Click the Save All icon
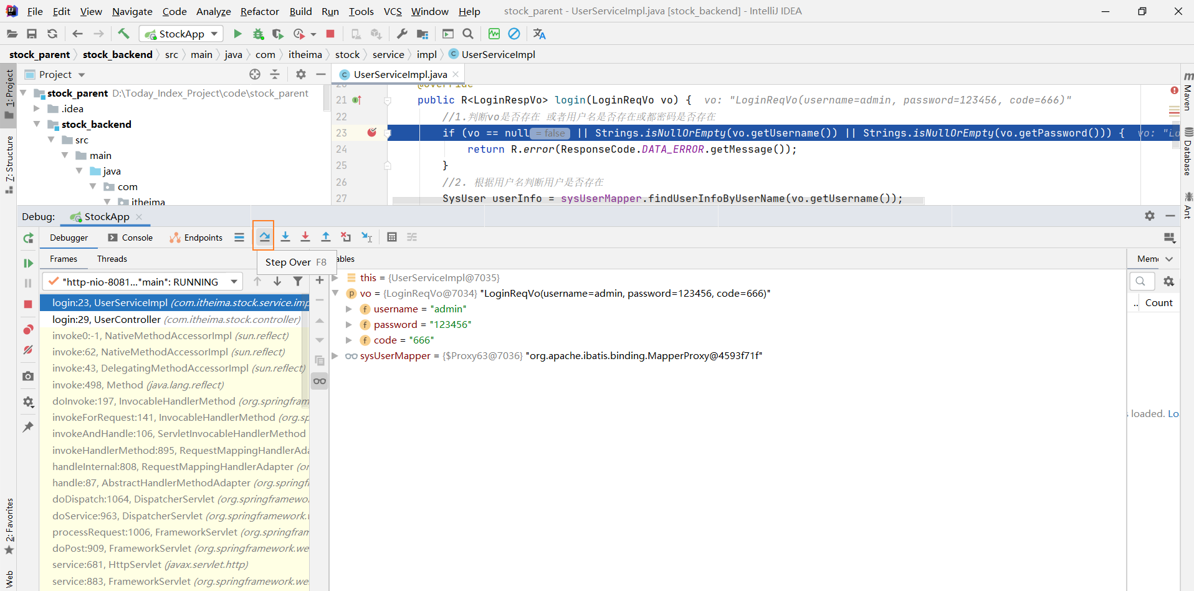 click(32, 34)
